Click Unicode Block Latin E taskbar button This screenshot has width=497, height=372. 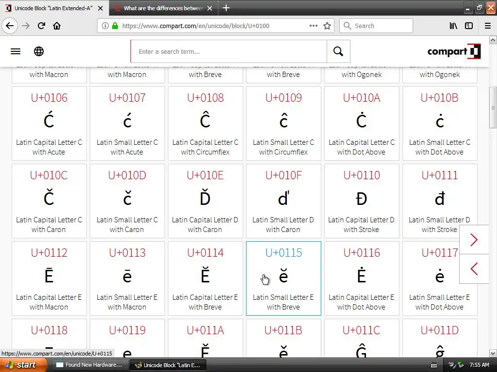point(168,365)
